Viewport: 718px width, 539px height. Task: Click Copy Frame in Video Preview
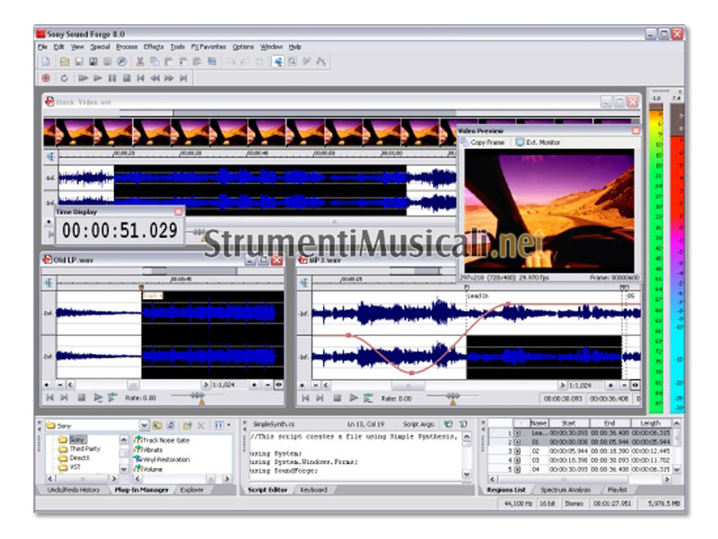click(x=486, y=142)
